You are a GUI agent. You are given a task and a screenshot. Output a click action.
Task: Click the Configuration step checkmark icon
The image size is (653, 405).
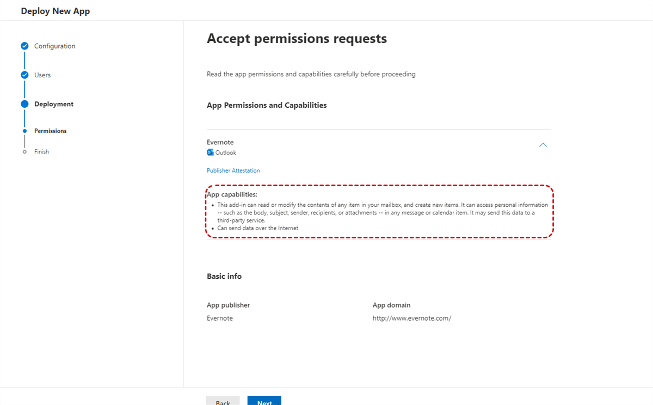[24, 46]
